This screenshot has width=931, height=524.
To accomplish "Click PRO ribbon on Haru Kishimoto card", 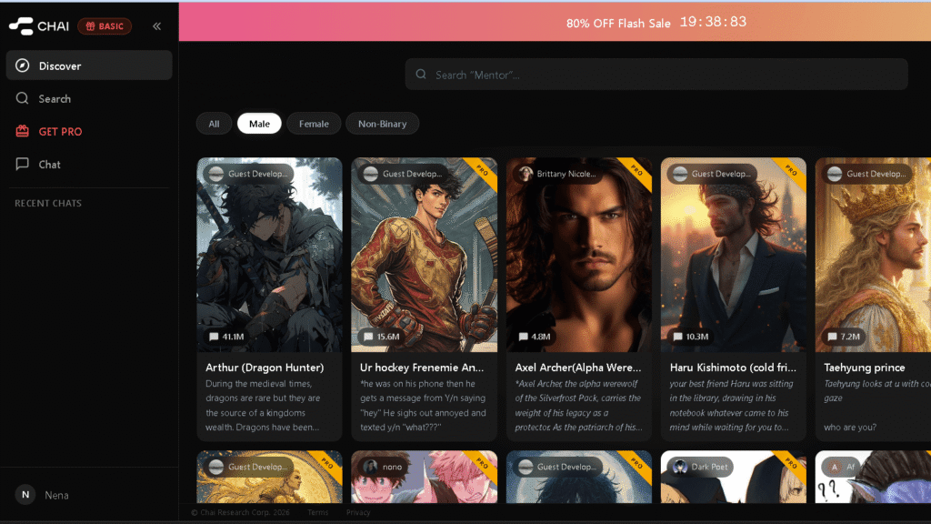I will coord(792,171).
